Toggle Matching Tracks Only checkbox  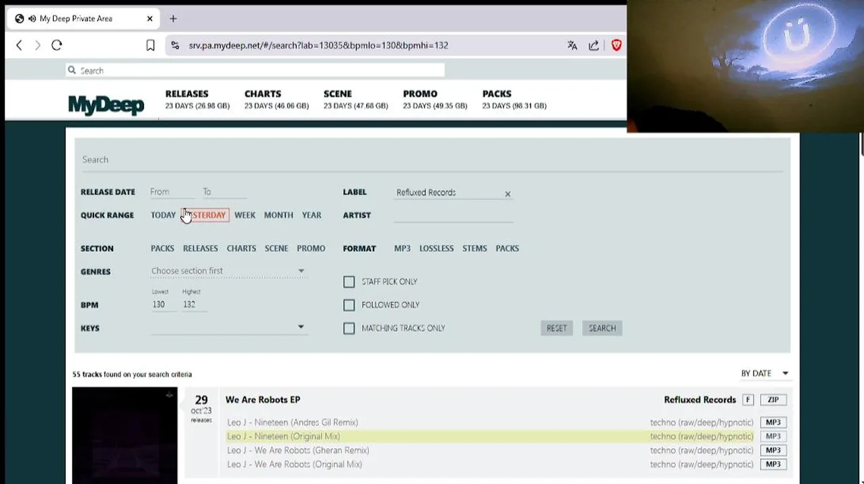[x=349, y=328]
